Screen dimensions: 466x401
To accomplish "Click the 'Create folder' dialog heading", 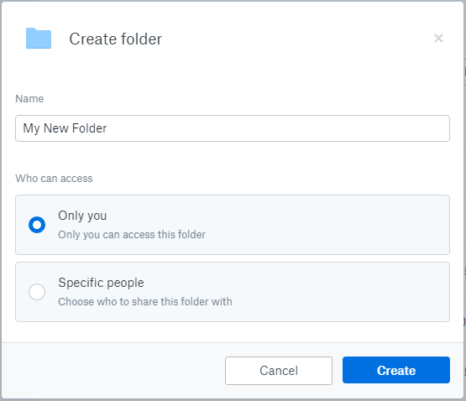I will (116, 39).
